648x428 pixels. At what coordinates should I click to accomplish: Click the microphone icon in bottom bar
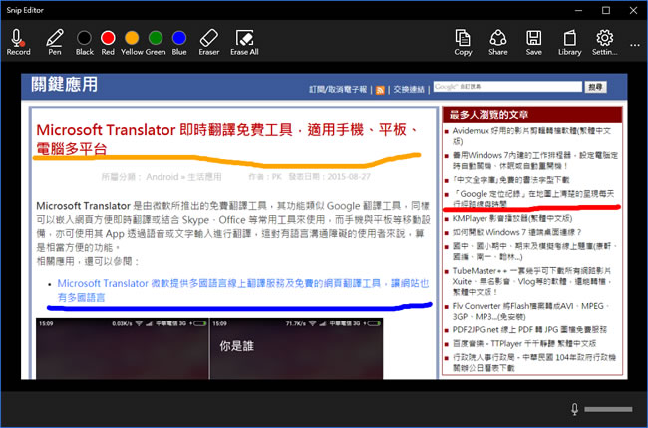click(574, 409)
